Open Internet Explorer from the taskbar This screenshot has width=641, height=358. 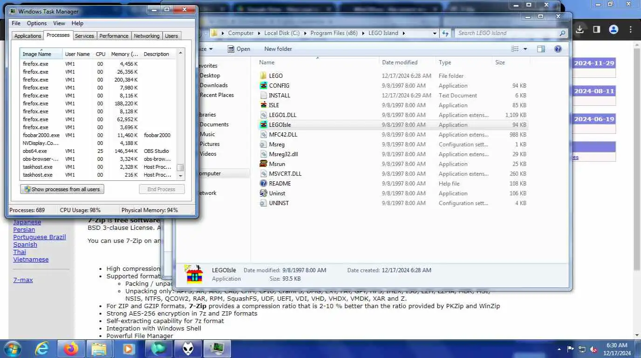pyautogui.click(x=42, y=349)
